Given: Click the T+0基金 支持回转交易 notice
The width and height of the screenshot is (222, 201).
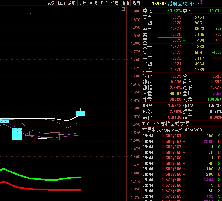Looking at the screenshot, I should tap(166, 124).
